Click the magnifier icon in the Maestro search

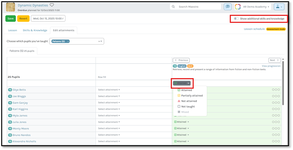(x=173, y=7)
